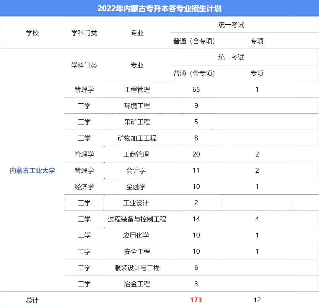
Task: Click the 专项 subheader
Action: coord(257,41)
